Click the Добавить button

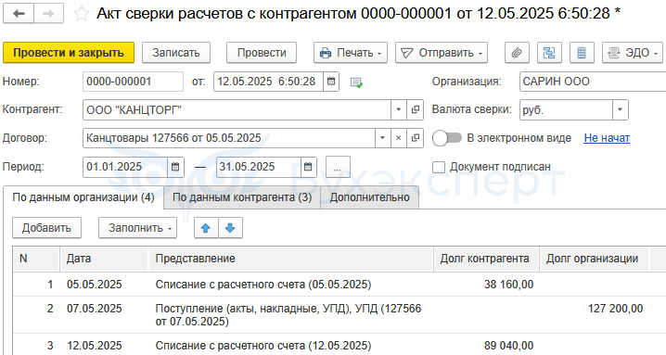[x=46, y=228]
